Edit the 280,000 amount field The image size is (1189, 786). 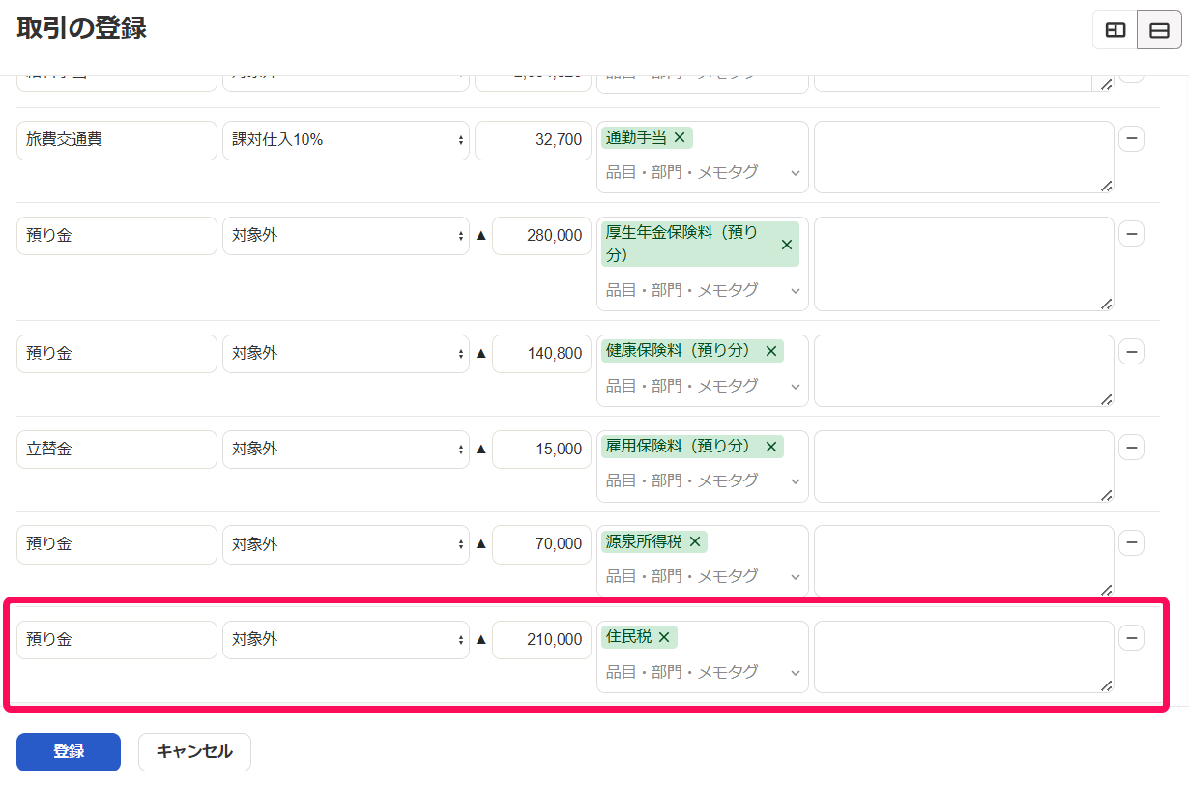541,236
